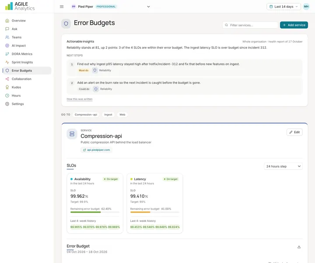Open Overview in the sidebar
The height and width of the screenshot is (263, 315).
27,21
